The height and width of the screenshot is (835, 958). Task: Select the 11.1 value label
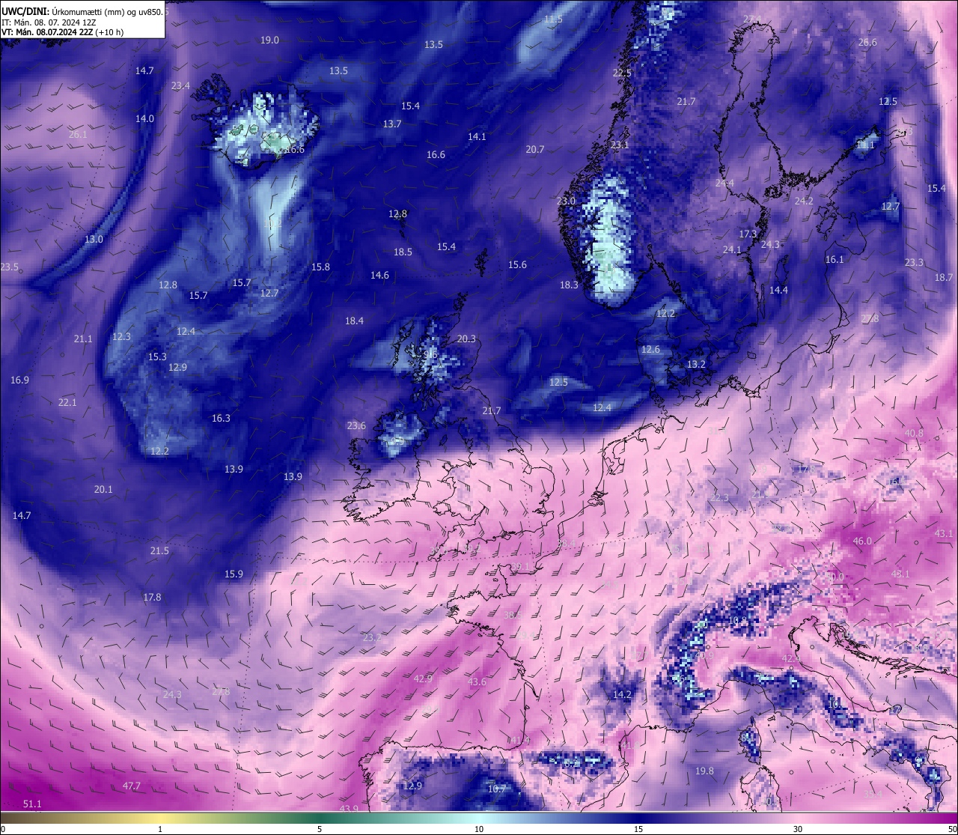pos(865,145)
